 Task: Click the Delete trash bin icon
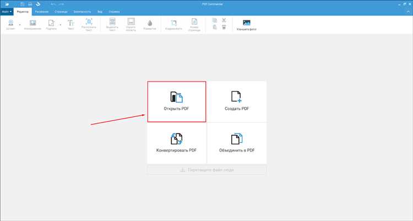click(224, 27)
